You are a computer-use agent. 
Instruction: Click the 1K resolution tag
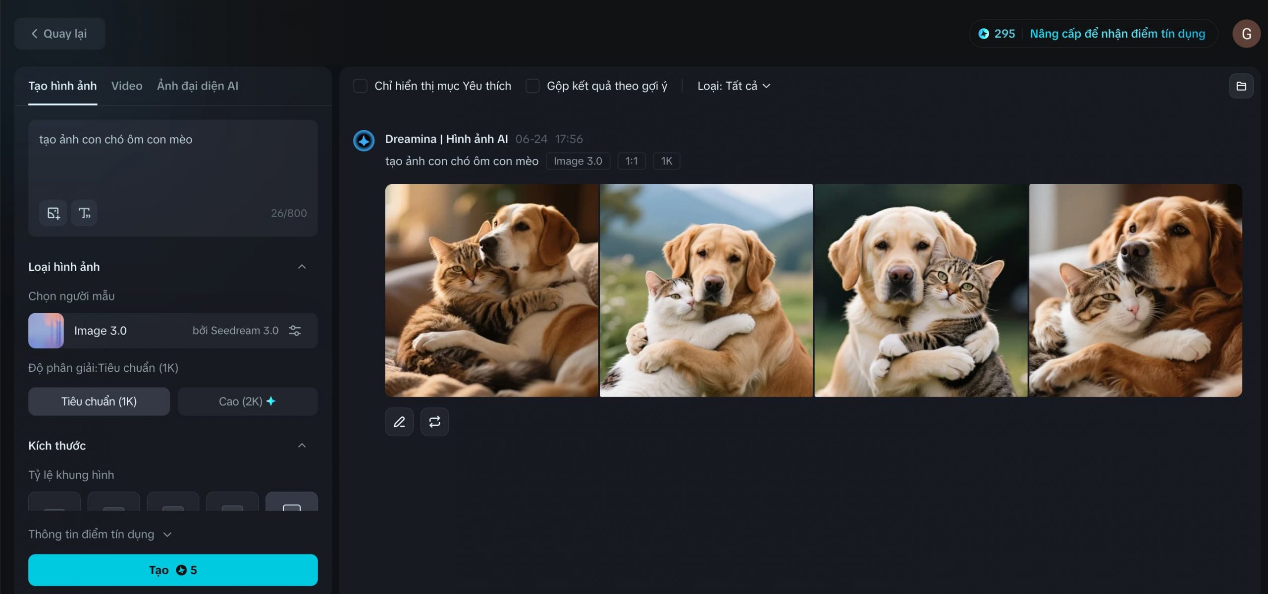coord(667,161)
